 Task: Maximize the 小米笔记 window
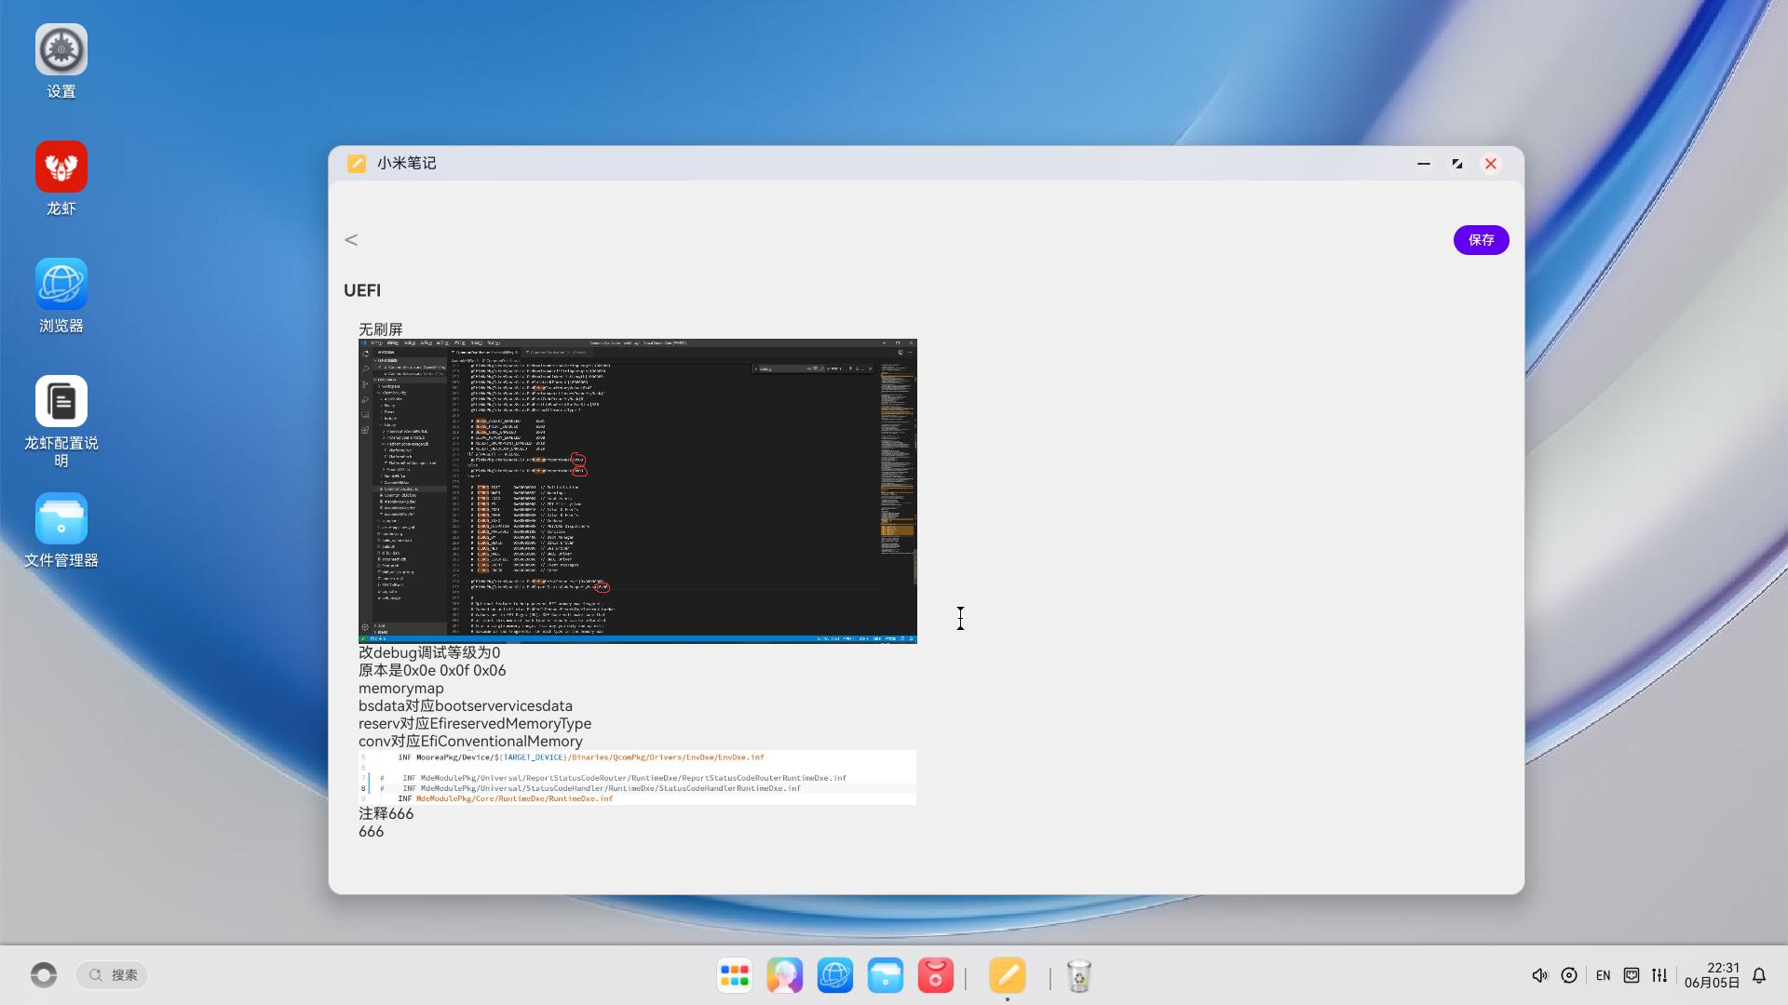tap(1457, 164)
